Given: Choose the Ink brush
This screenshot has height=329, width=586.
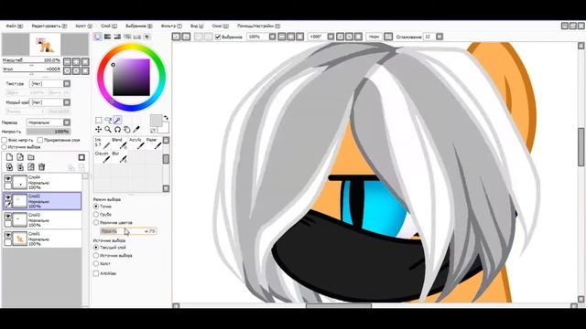Looking at the screenshot, I should click(102, 143).
